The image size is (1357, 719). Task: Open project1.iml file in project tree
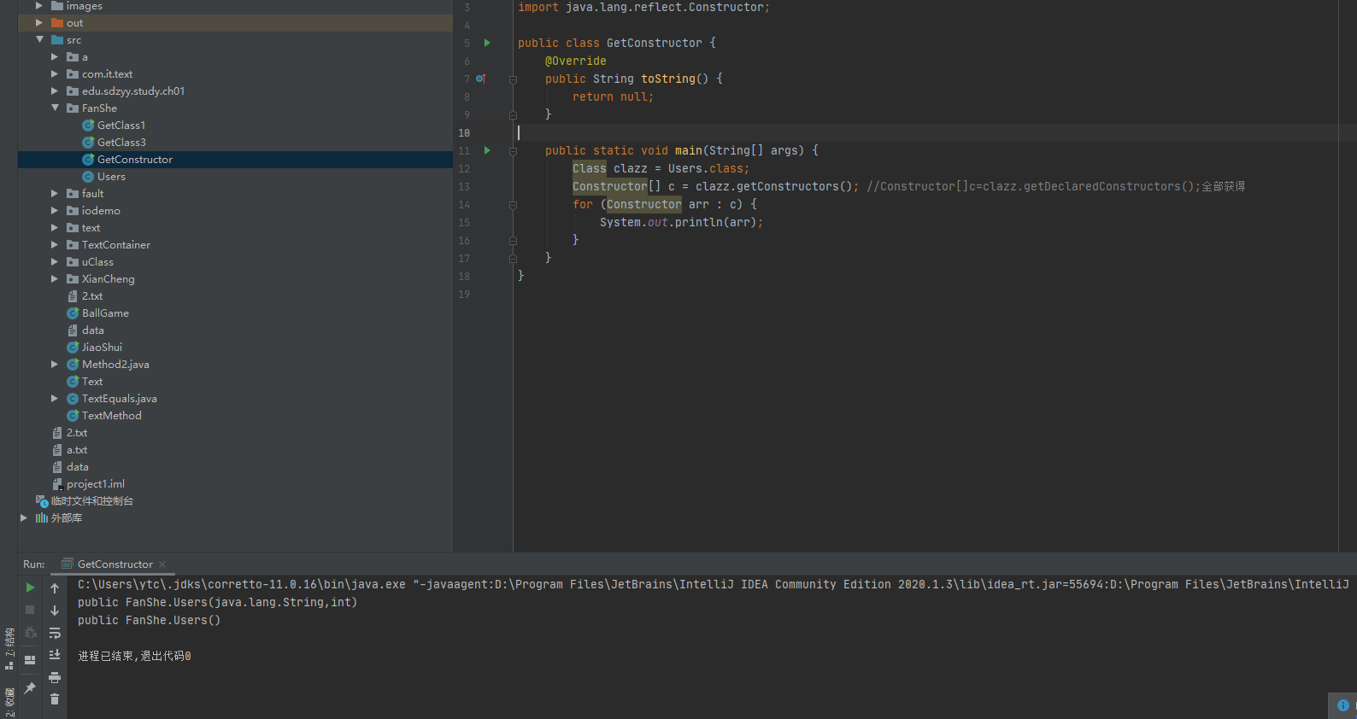point(95,484)
